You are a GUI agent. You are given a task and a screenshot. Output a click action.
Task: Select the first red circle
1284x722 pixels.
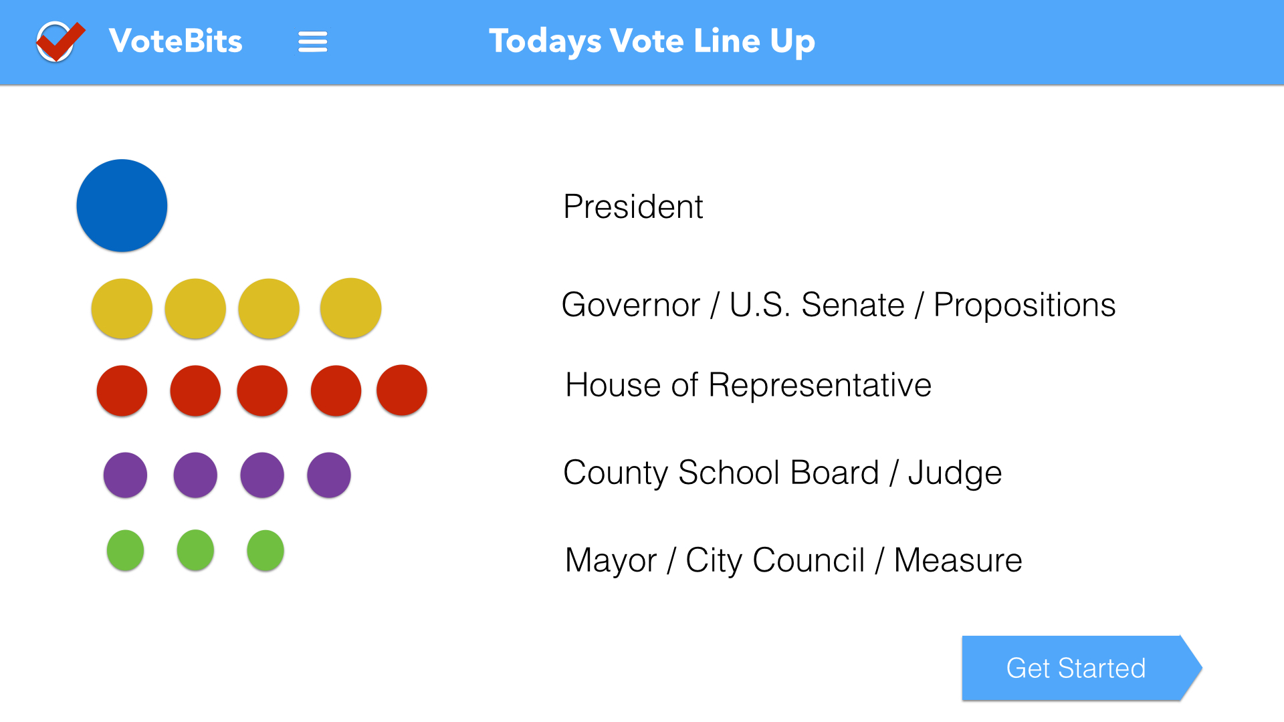click(x=122, y=390)
